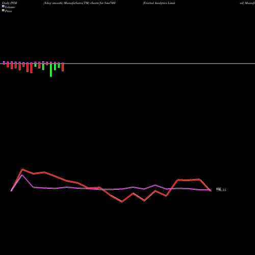Click the 'Price' legend label
Screen dimensions: 255x255
[x=9, y=11]
